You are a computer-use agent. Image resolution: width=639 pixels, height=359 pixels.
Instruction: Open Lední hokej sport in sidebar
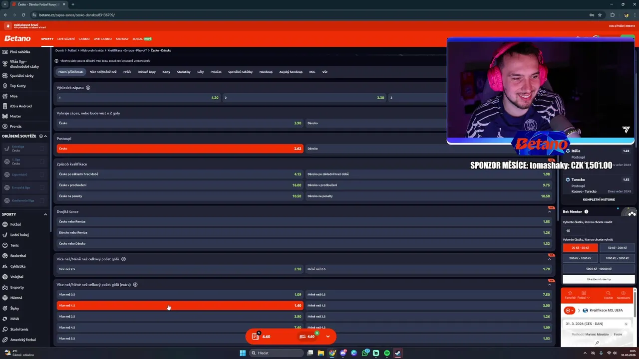tap(19, 235)
